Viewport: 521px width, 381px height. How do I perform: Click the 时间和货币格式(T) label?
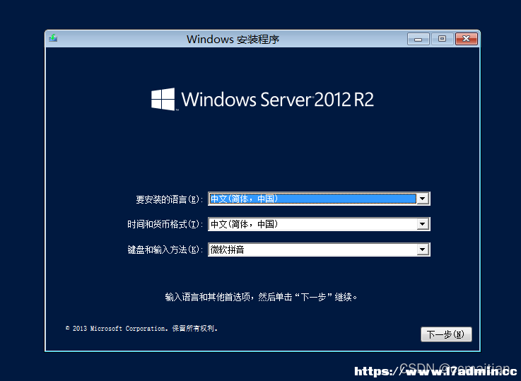tap(165, 225)
